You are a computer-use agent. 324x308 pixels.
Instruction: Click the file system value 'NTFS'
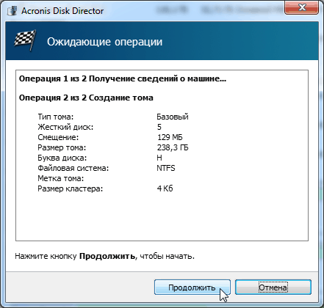tap(166, 168)
